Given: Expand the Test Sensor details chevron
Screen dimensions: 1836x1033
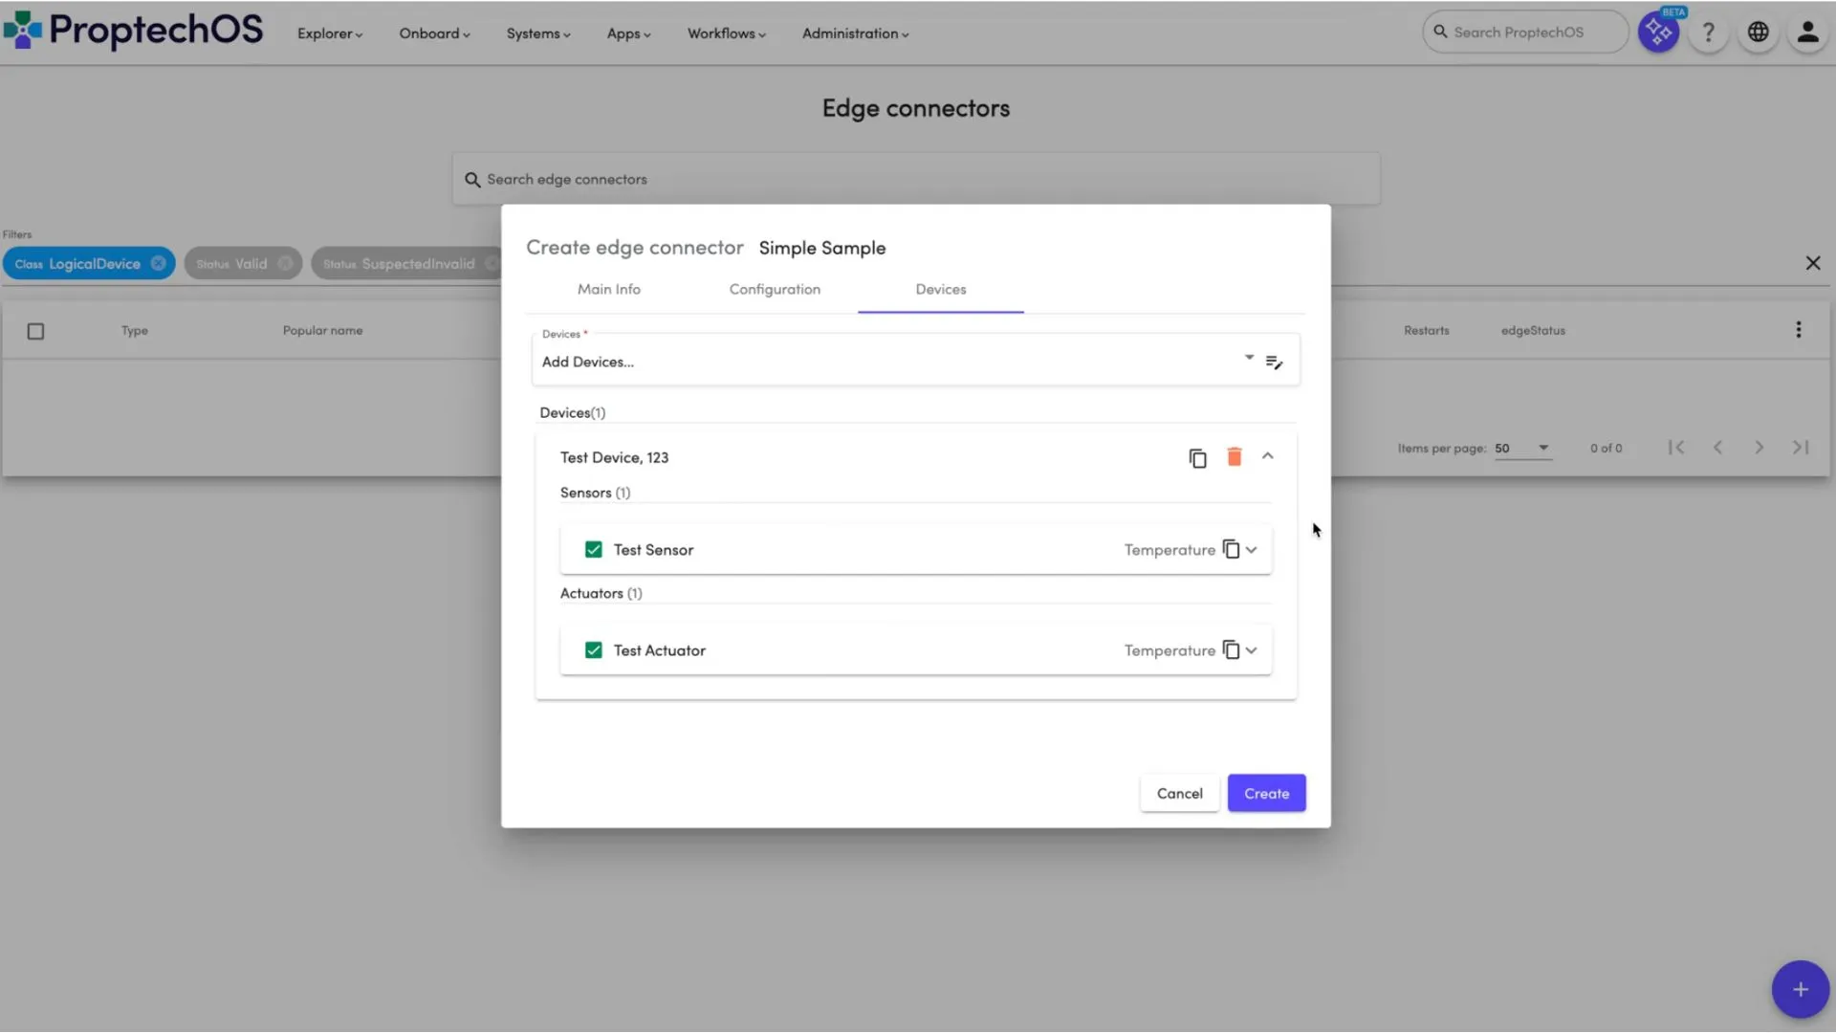Looking at the screenshot, I should click(x=1251, y=549).
